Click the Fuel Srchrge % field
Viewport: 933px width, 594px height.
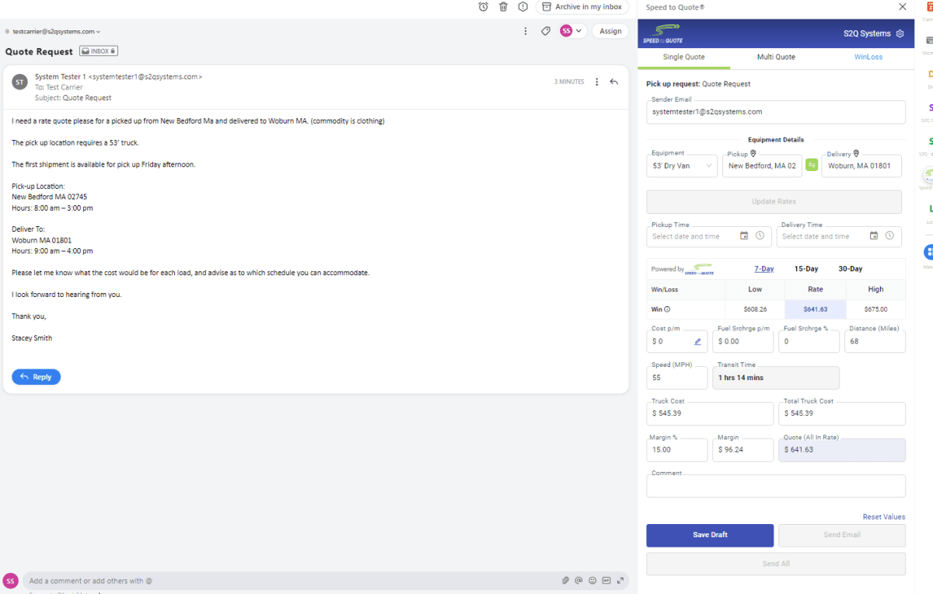point(809,341)
